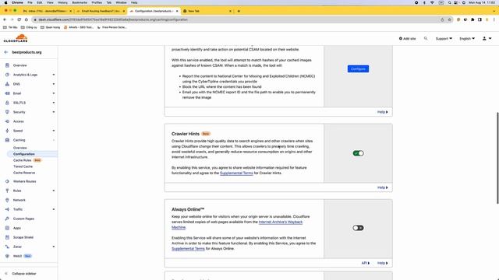Screen dimensions: 499x280
Task: Open a new tab with plus button
Action: point(239,11)
